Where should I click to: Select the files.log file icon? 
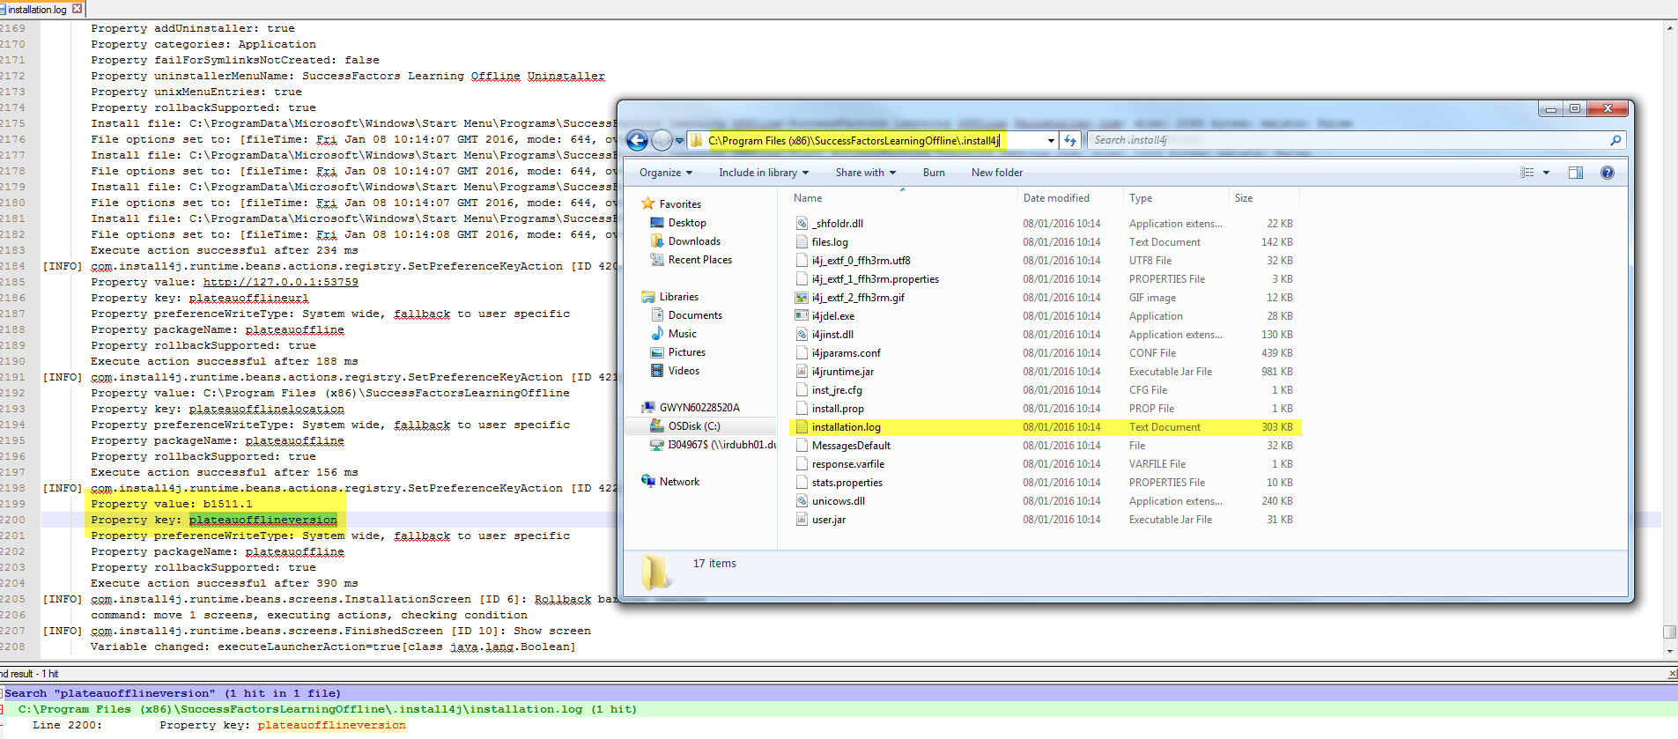802,242
